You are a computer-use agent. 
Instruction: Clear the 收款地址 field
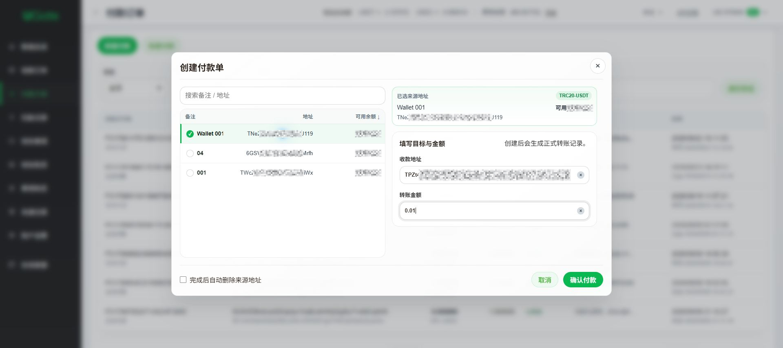click(x=580, y=175)
